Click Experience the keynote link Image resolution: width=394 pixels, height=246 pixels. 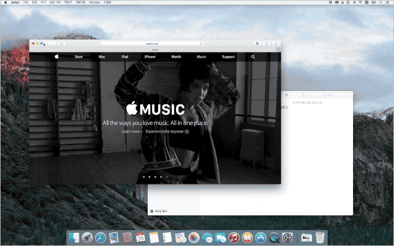(x=167, y=131)
